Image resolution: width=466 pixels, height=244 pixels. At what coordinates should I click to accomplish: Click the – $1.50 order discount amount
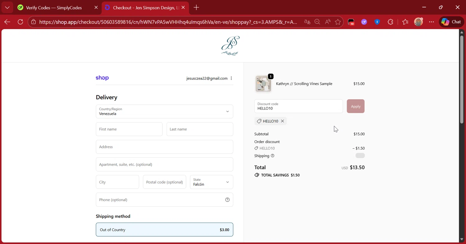[359, 148]
